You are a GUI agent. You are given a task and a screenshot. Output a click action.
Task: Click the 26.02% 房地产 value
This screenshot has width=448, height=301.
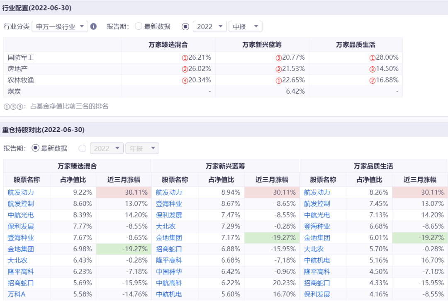point(200,69)
